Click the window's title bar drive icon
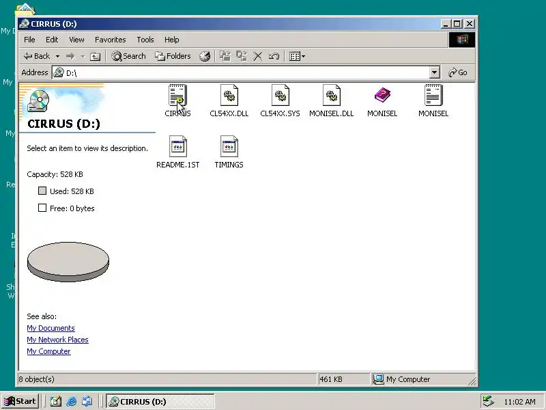 pyautogui.click(x=25, y=24)
